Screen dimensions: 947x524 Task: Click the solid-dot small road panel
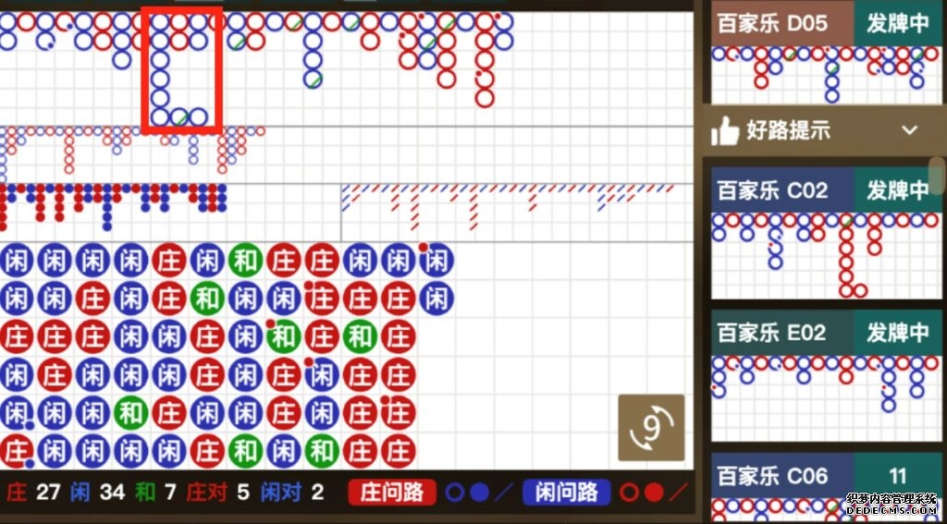170,213
